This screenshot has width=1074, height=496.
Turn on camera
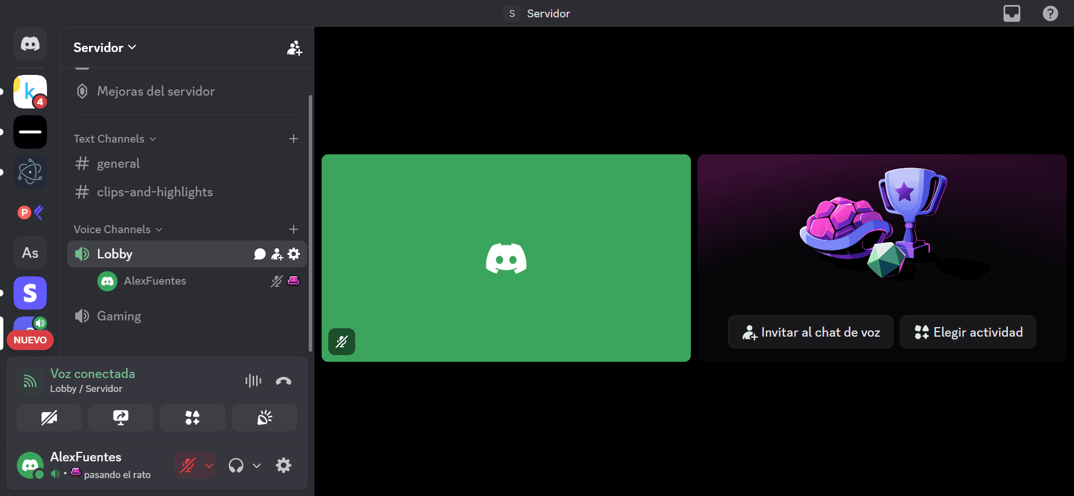point(49,418)
